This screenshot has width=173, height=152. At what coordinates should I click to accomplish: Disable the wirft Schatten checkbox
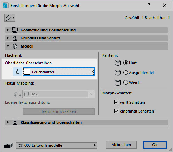tap(116, 102)
